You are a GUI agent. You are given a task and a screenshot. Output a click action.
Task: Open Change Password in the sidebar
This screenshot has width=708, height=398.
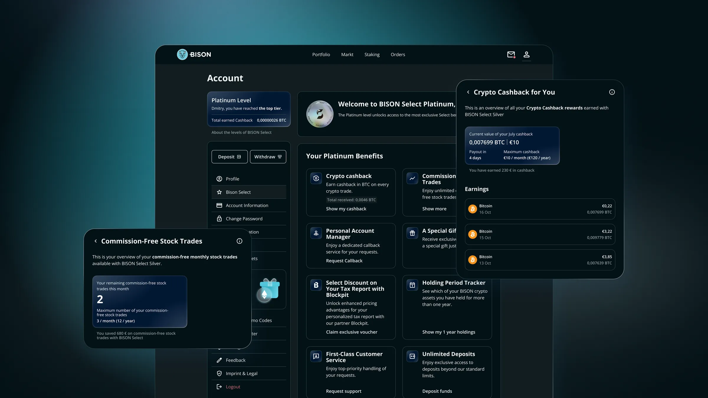pyautogui.click(x=249, y=219)
